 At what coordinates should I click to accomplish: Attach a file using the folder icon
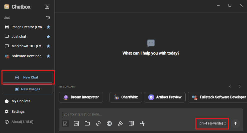87,123
